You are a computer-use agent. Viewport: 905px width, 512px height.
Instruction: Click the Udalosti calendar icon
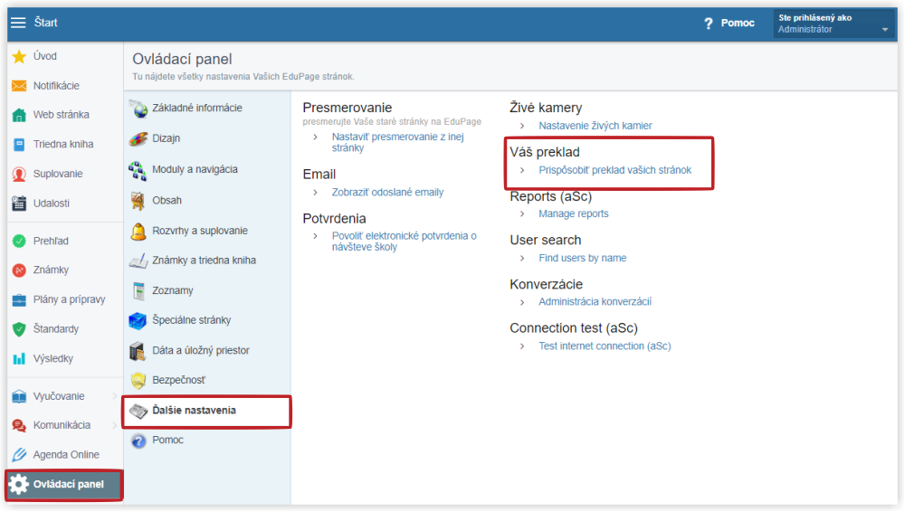click(x=19, y=204)
